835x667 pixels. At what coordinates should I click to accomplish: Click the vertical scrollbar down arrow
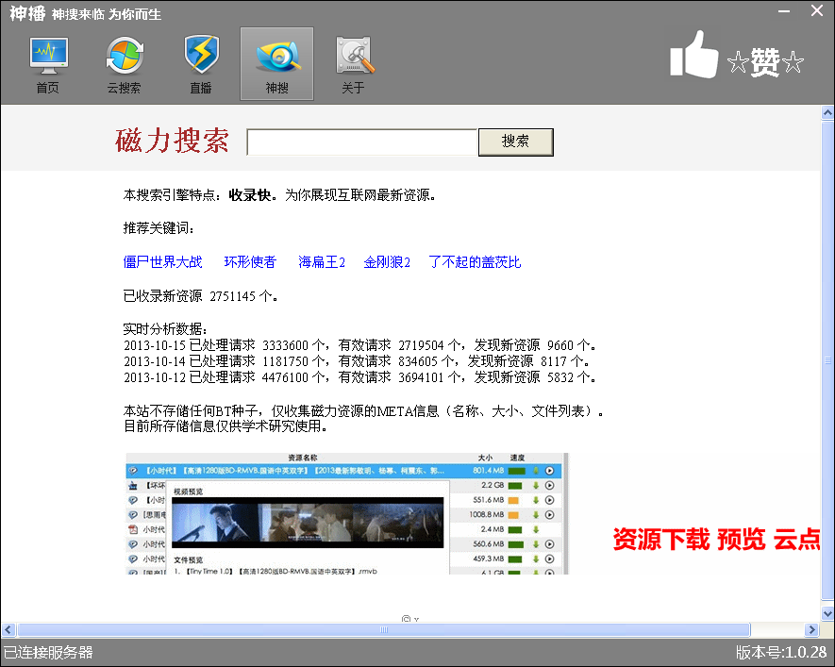tap(827, 614)
